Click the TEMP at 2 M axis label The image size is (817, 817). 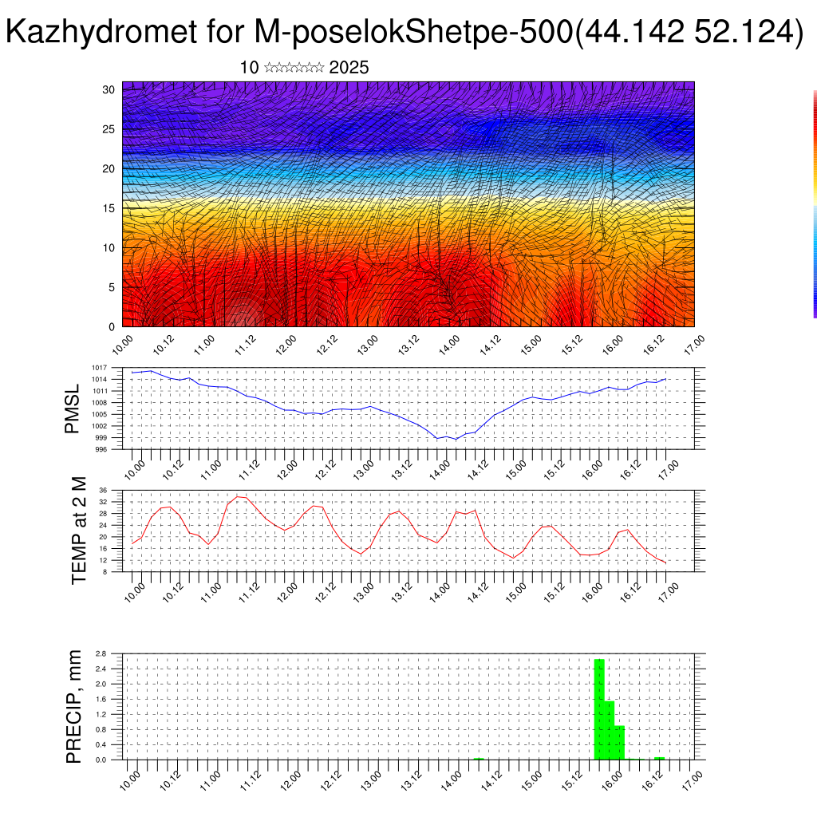(78, 531)
